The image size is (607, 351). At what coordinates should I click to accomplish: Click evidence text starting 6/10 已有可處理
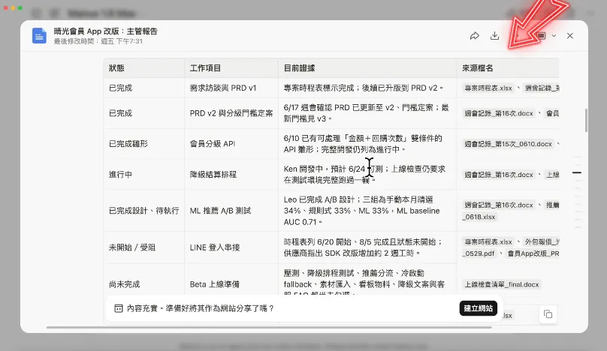(x=363, y=144)
